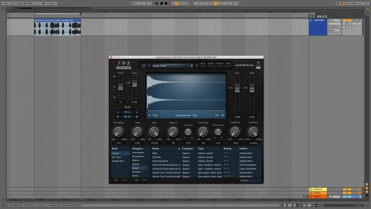371x209 pixels.
Task: Click the lock icon in preset field
Action: tap(192, 66)
